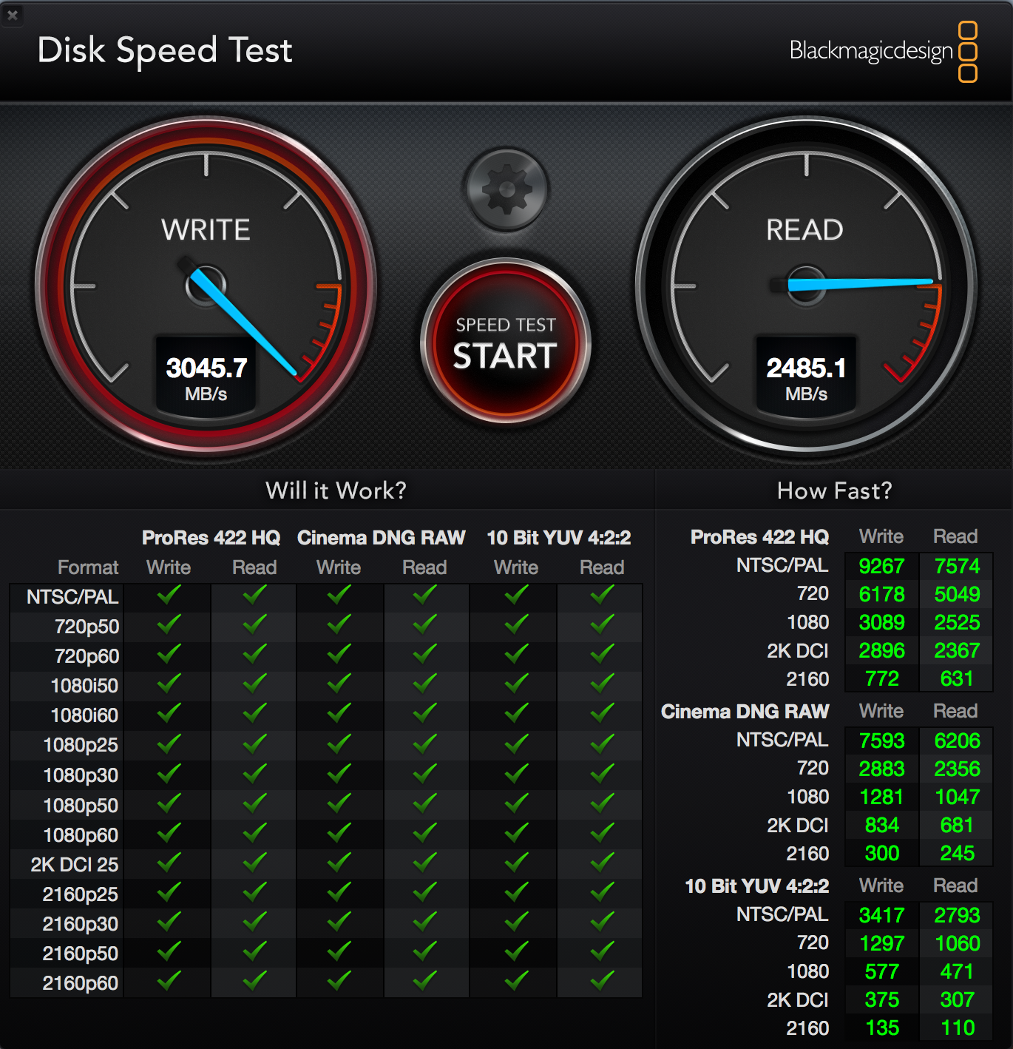Select ProRes NTSC/PAL read value 7574
Viewport: 1013px width, 1049px height.
tap(957, 566)
